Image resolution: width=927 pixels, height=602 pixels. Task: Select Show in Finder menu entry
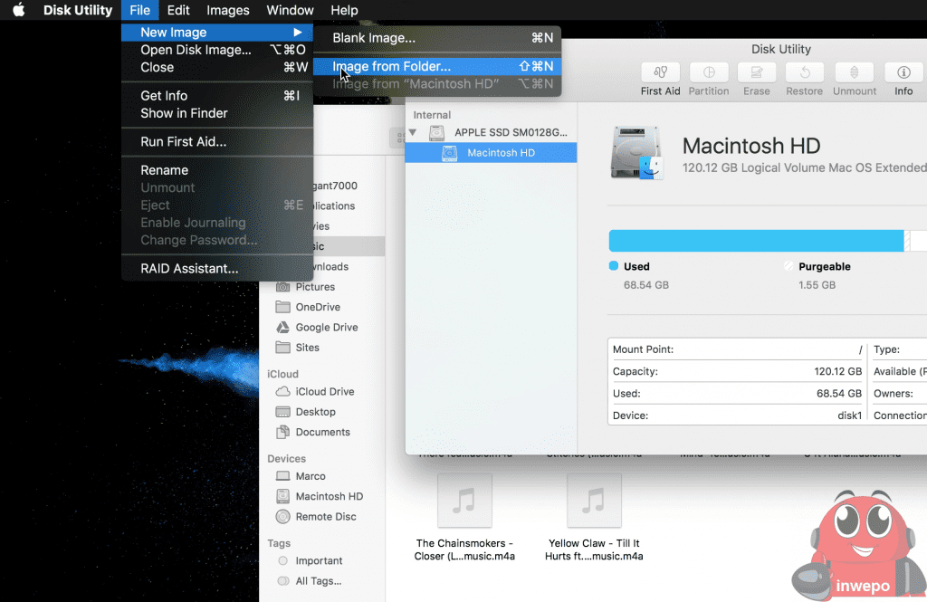(217, 113)
